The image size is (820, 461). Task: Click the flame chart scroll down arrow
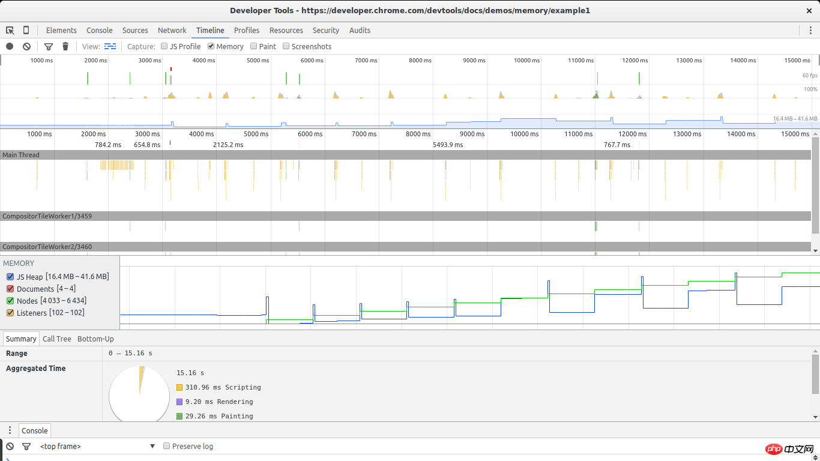point(815,250)
